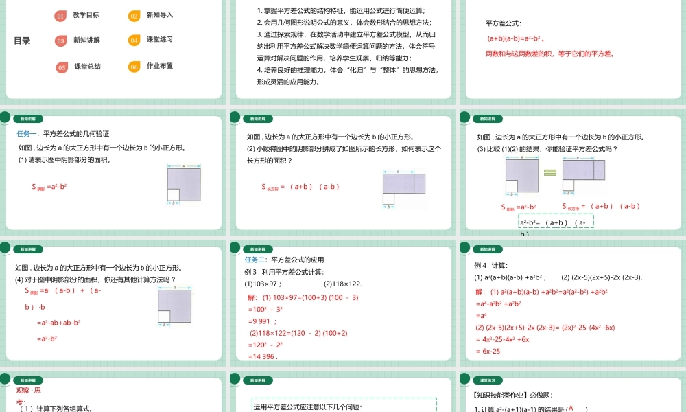Image resolution: width=686 pixels, height=412 pixels.
Task: Select the 02 新知导入 badge icon
Action: pos(134,15)
